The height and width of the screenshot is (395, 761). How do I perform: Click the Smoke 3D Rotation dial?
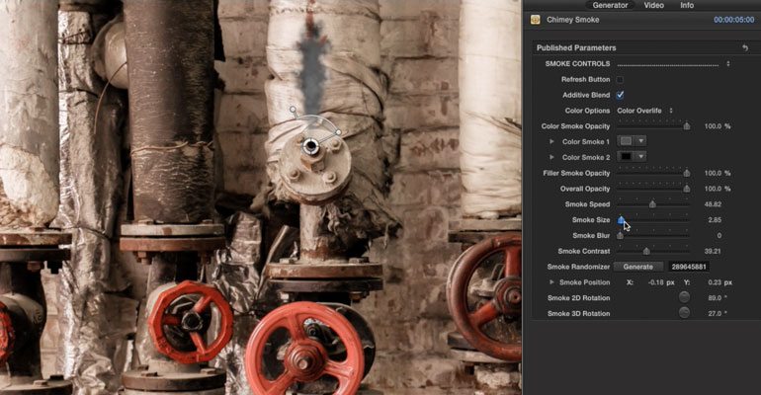coord(684,313)
